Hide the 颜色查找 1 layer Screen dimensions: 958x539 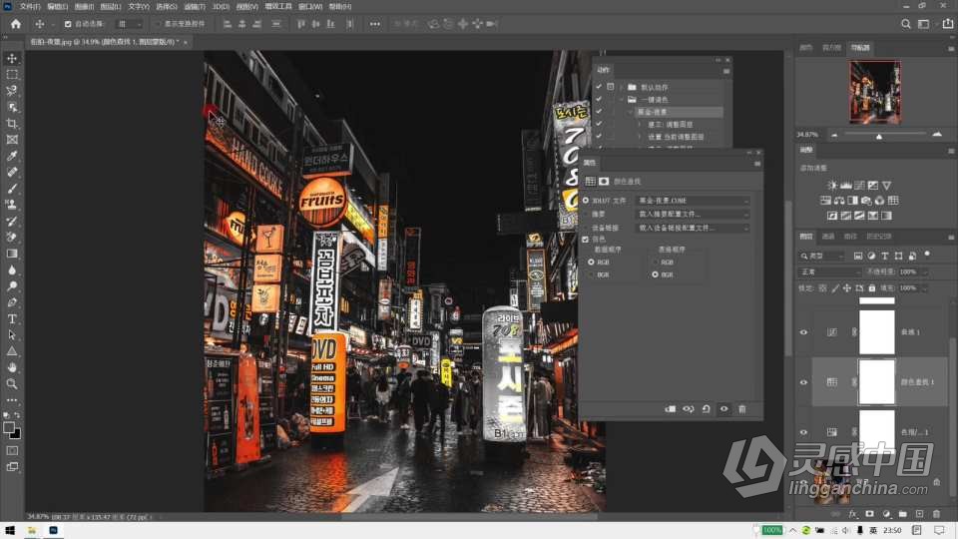pos(803,382)
